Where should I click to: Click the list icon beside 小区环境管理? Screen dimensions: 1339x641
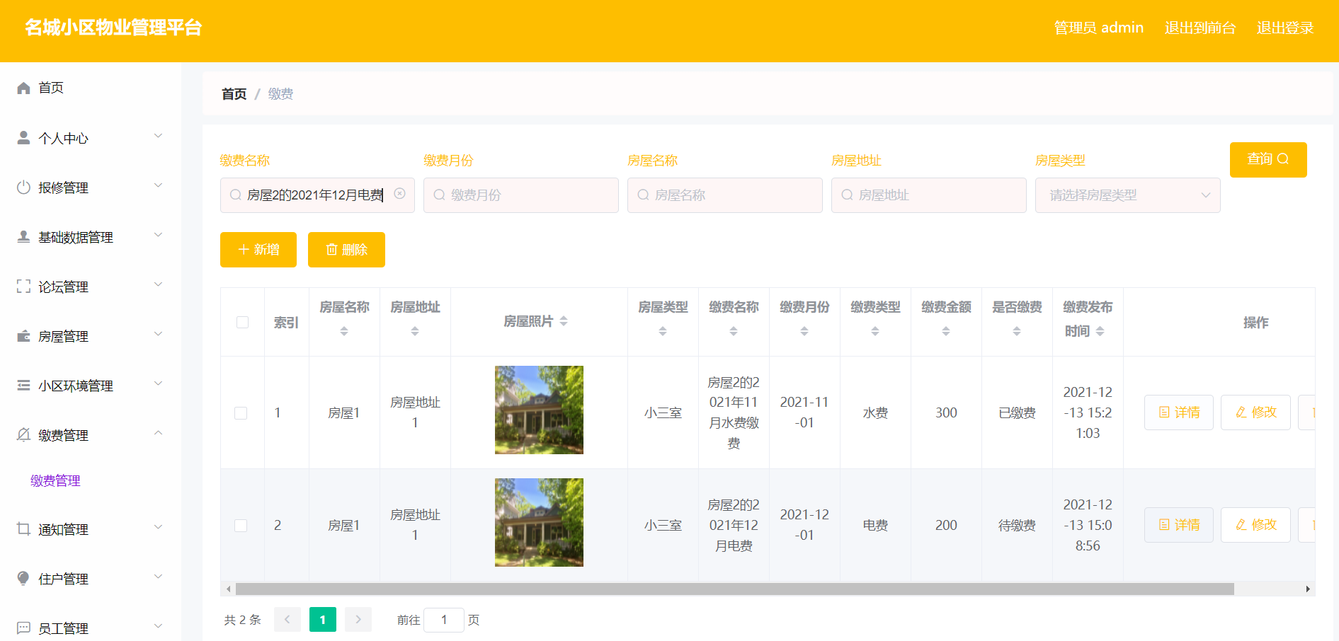tap(23, 386)
